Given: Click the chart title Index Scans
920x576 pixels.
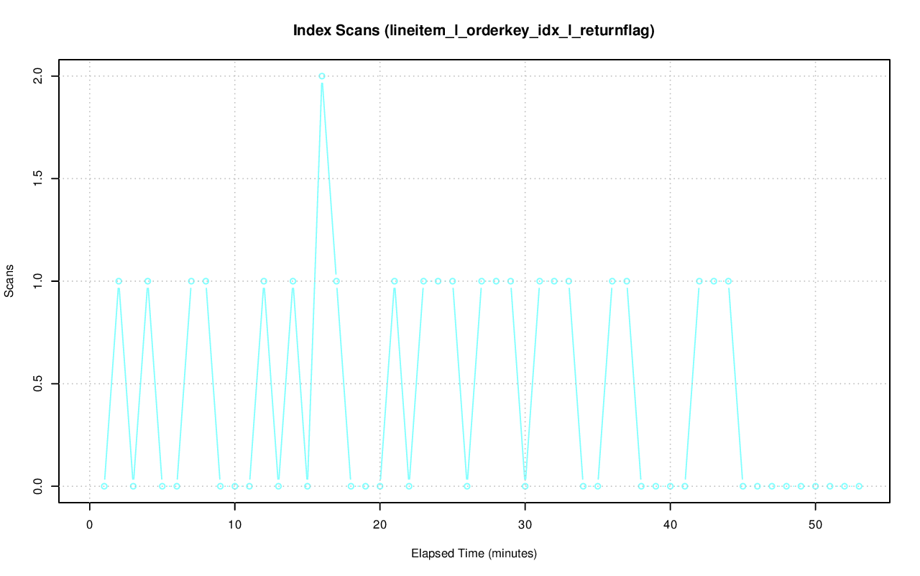Looking at the screenshot, I should pos(474,30).
